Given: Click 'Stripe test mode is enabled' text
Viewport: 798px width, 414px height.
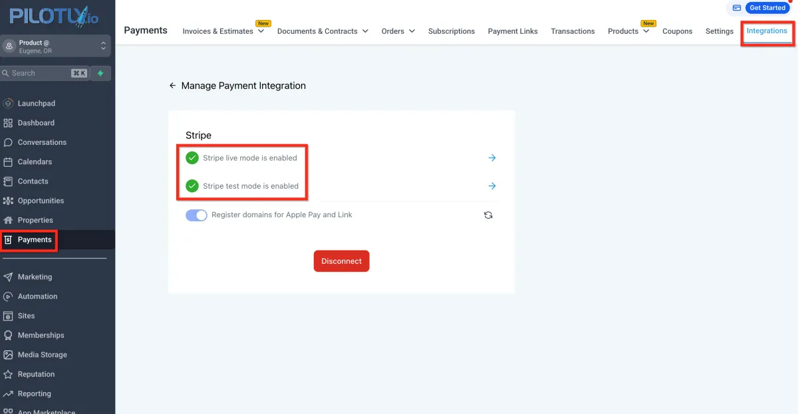Looking at the screenshot, I should (251, 186).
